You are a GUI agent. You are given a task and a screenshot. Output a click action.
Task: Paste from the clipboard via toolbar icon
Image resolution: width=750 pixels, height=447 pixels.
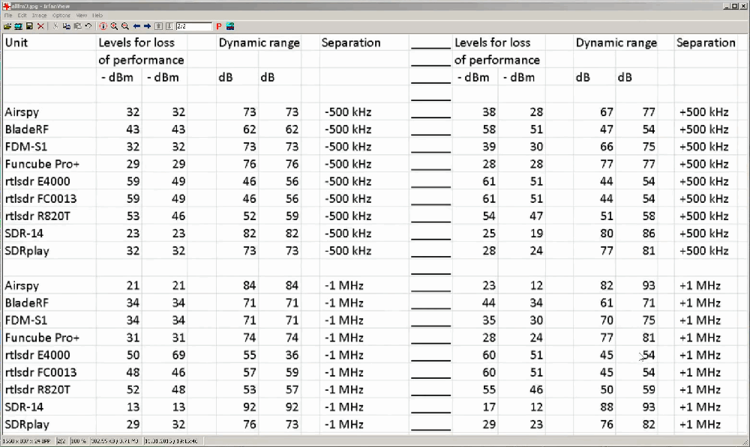click(77, 26)
